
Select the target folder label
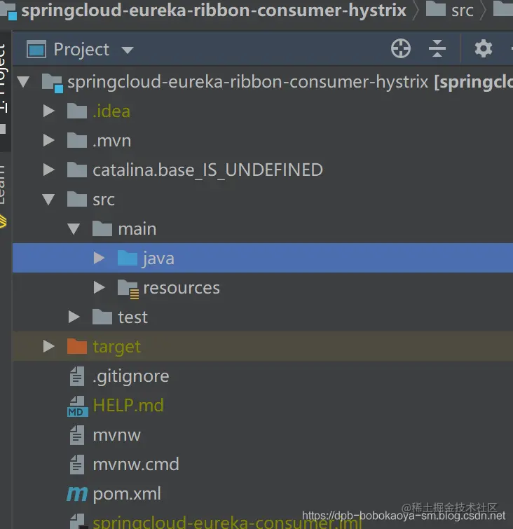point(116,347)
